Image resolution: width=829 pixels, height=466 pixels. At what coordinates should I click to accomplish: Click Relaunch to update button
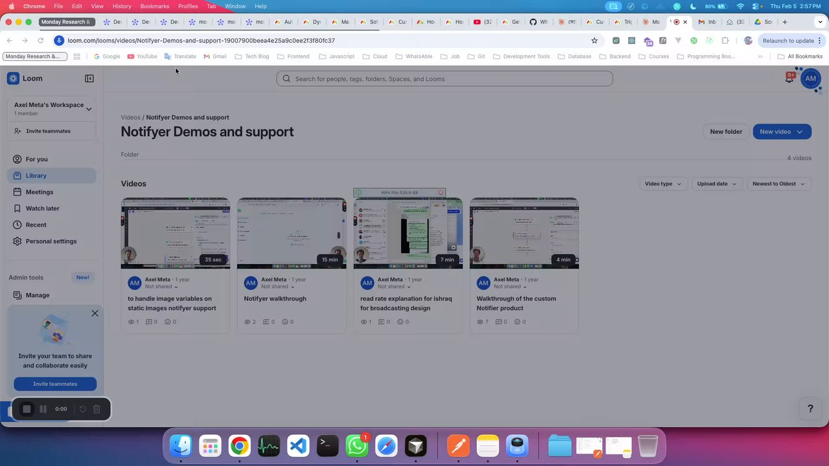[791, 40]
